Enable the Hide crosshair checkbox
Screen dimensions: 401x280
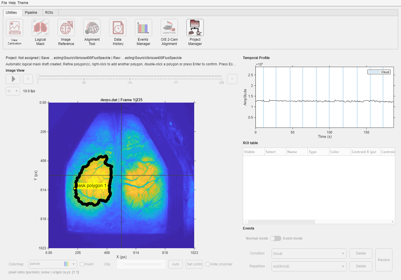click(208, 264)
